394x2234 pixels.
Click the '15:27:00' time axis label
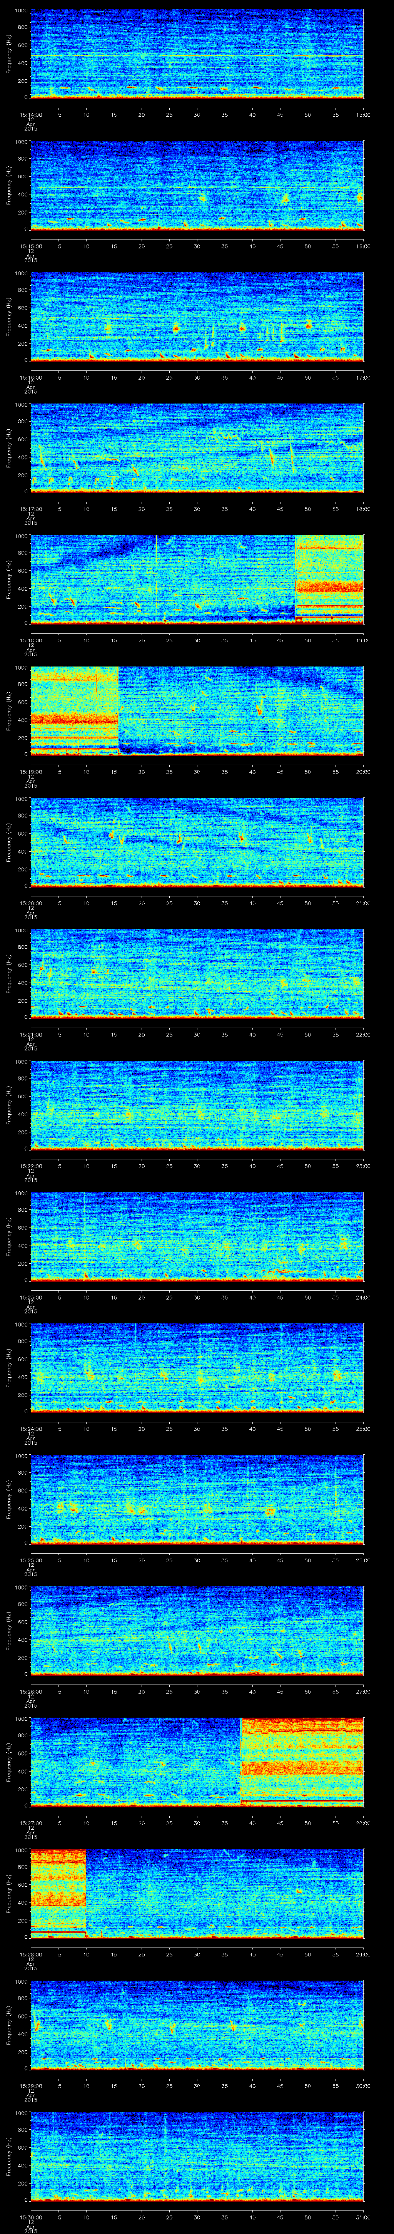point(30,1823)
